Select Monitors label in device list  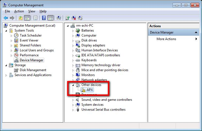coord(88,75)
